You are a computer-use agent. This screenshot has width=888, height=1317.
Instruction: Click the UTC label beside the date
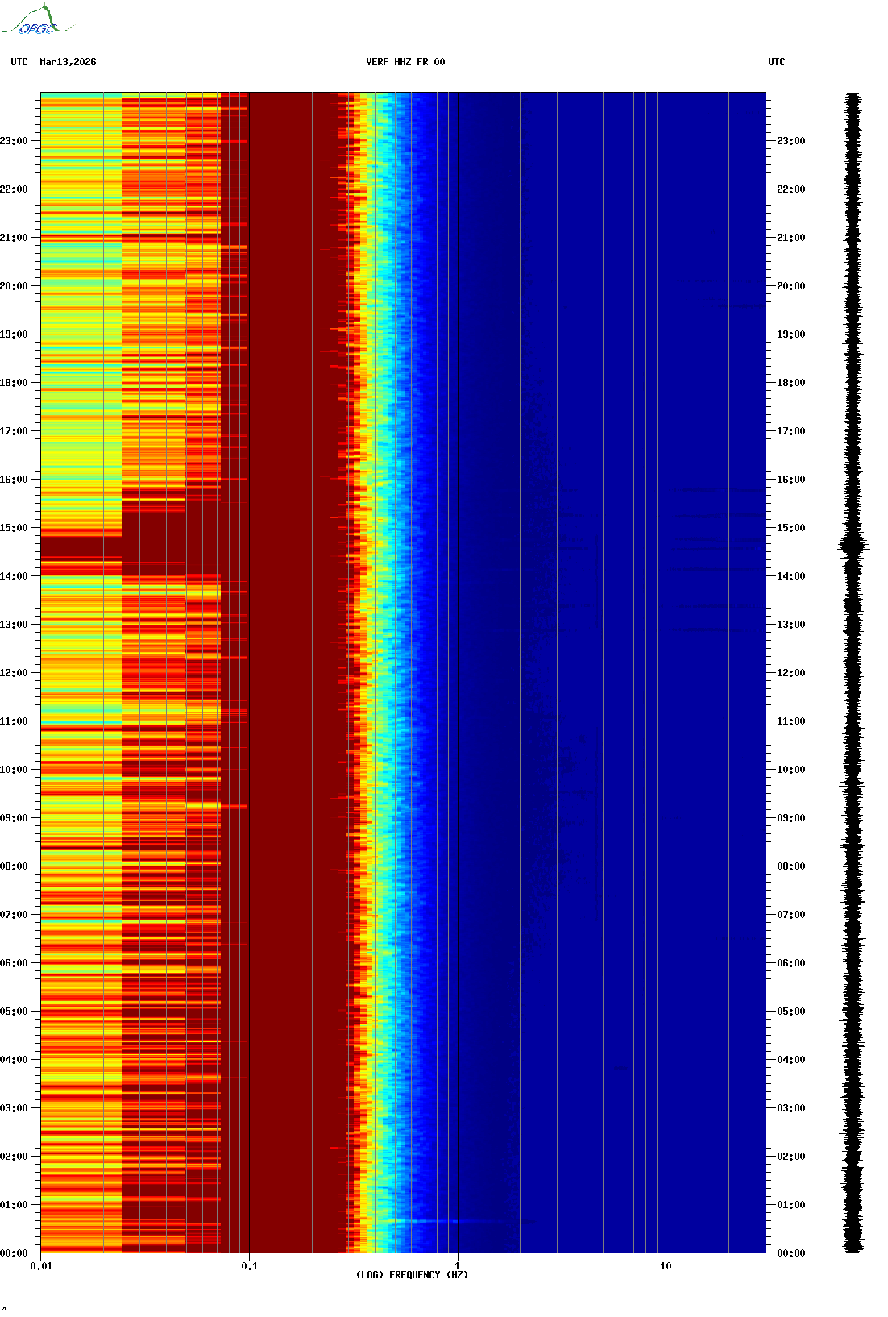pyautogui.click(x=19, y=62)
